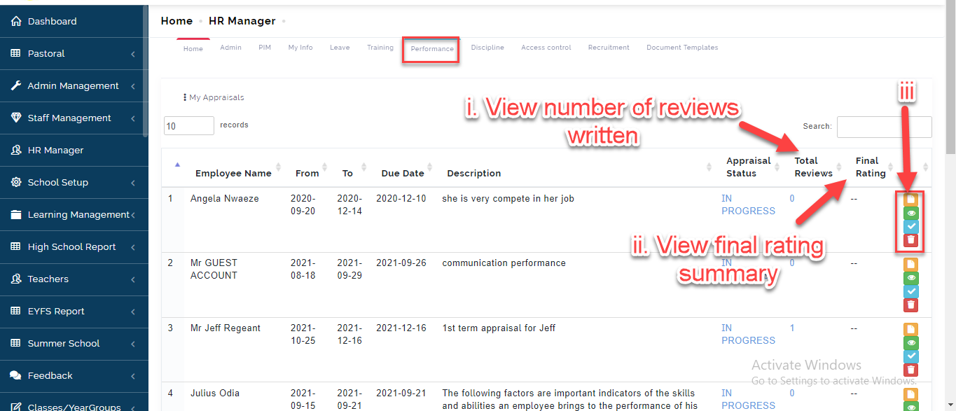Click the Pastoral table icon in sidebar
Viewport: 956px width, 411px height.
[16, 54]
